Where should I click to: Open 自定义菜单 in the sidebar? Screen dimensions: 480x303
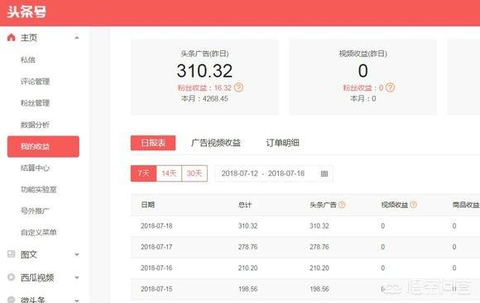pos(39,233)
